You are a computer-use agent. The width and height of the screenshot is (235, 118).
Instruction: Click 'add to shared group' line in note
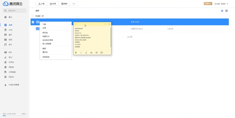coord(83,37)
